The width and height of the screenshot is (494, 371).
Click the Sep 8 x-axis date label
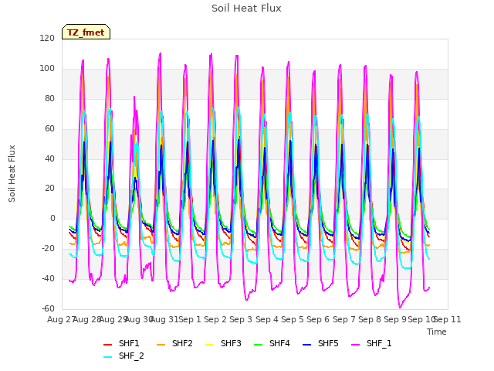[370, 319]
